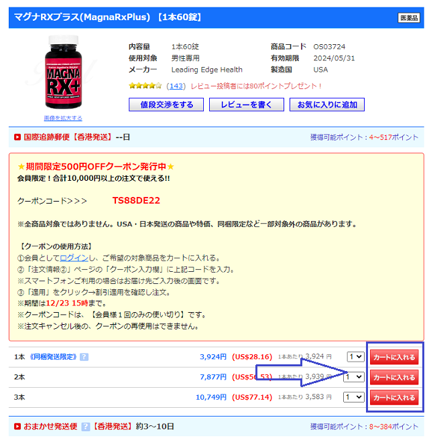Click the coupon code TS88DE22
Image resolution: width=429 pixels, height=440 pixels.
pos(136,200)
